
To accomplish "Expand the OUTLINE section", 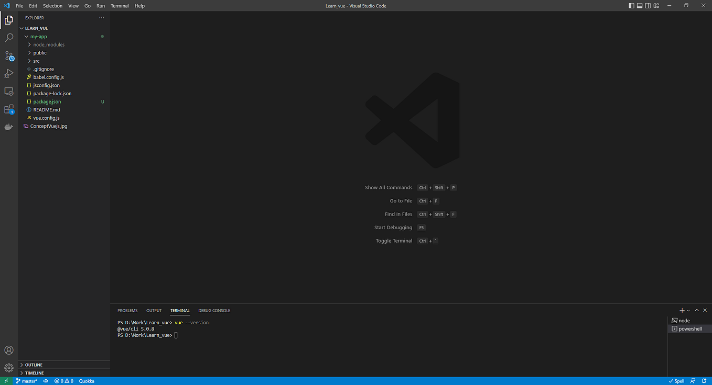I will pos(33,365).
